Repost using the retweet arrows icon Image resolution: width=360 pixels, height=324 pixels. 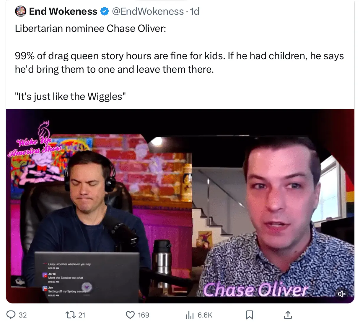70,315
